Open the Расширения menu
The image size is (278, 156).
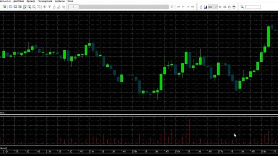45,1
